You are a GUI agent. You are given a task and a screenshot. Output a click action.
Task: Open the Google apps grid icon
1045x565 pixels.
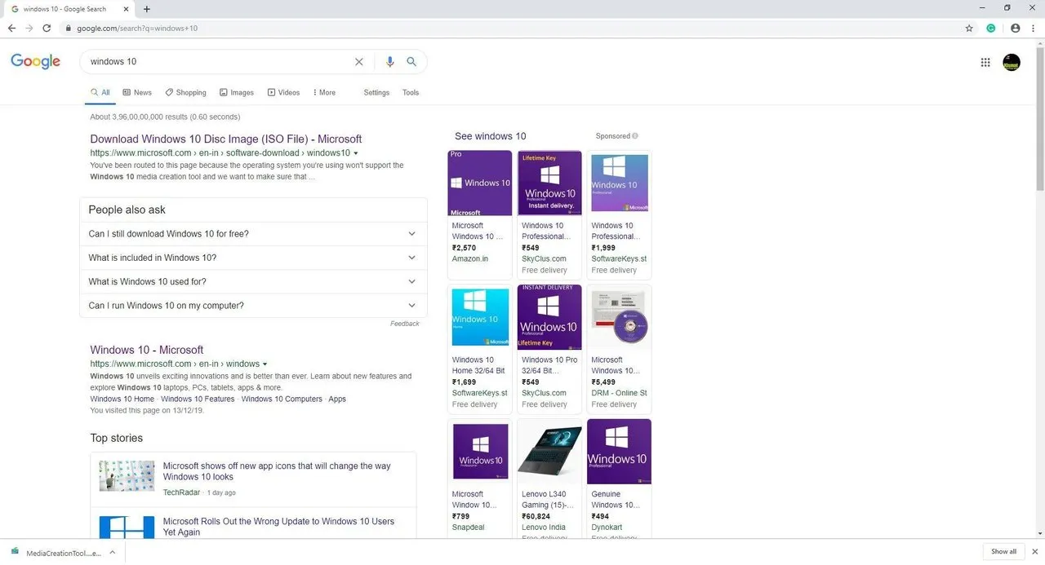point(985,62)
